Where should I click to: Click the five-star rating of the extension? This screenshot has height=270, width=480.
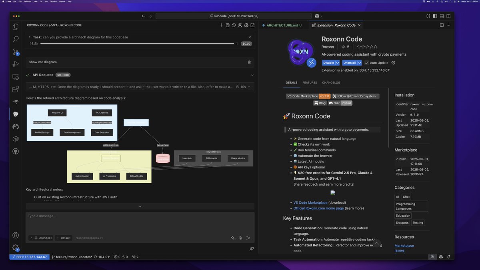(x=367, y=47)
